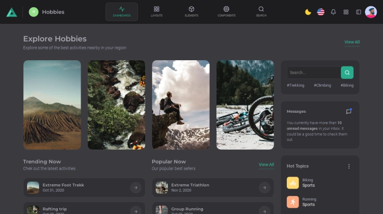Click the green triangle logo icon

pos(11,12)
